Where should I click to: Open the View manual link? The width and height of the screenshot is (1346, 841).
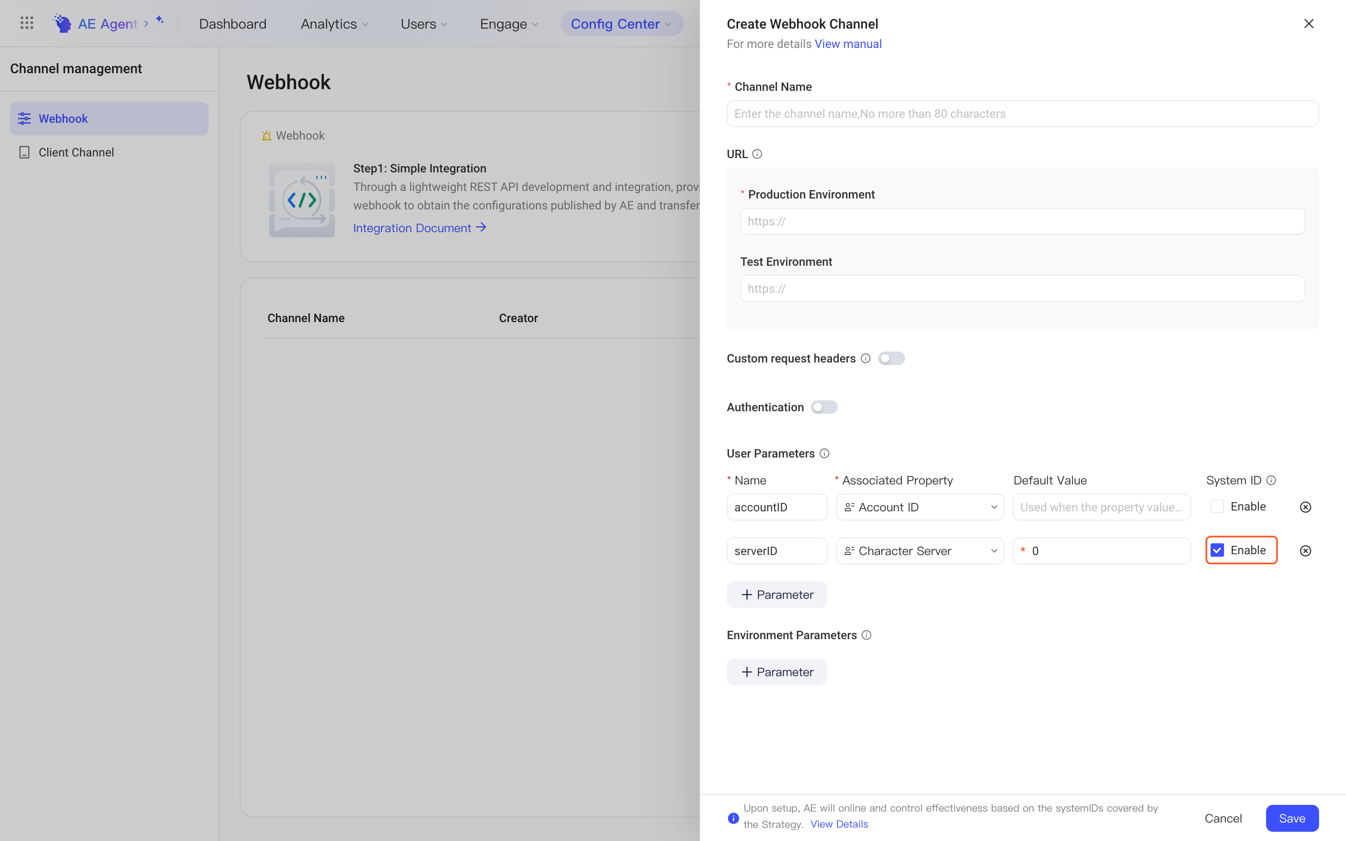tap(848, 44)
